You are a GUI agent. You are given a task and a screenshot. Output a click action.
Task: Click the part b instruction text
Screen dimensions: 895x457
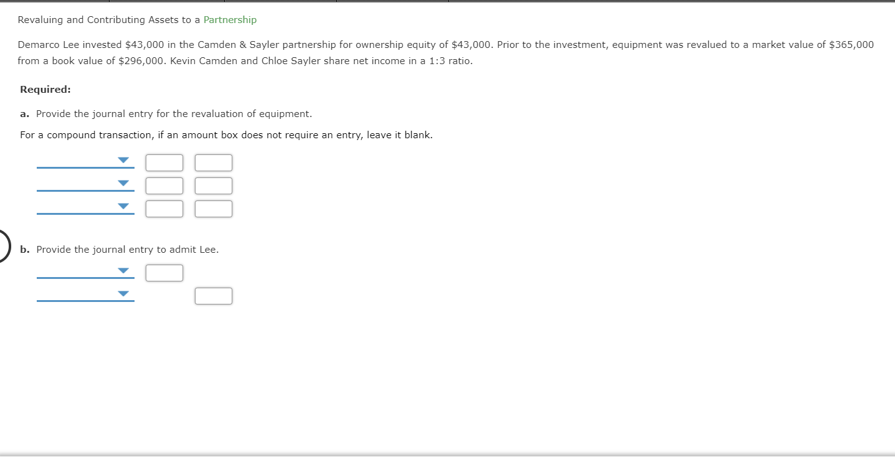click(x=127, y=249)
